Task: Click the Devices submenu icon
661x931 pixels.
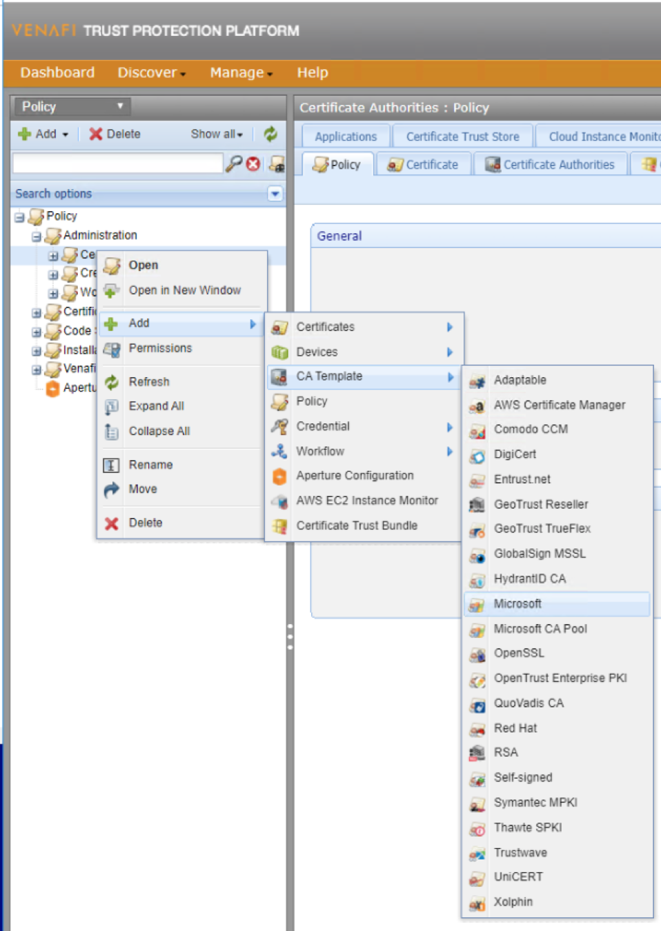Action: [x=279, y=352]
